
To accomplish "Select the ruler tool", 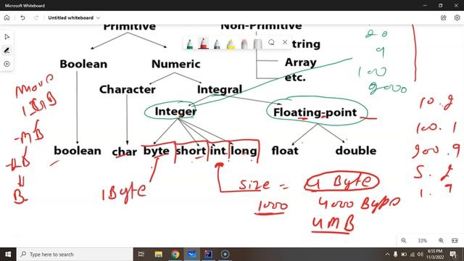I will point(258,43).
